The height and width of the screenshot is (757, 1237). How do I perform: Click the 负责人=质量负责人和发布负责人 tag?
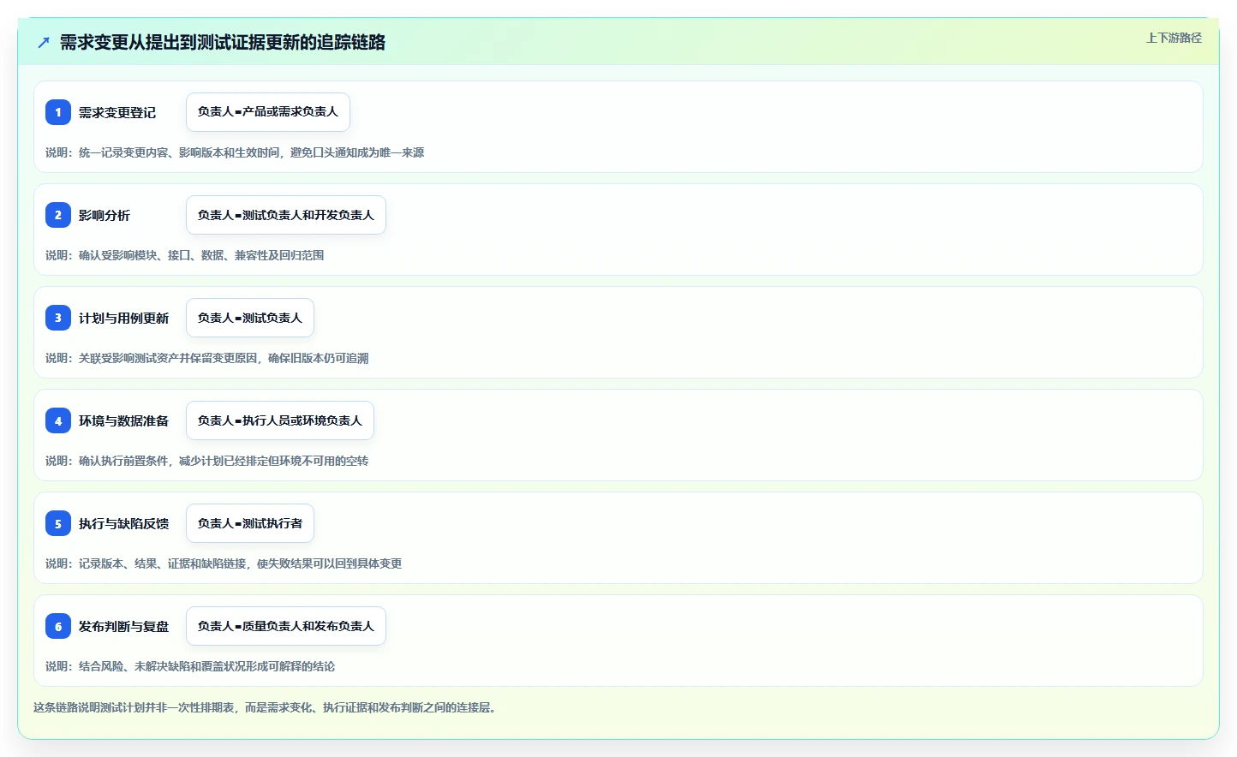pyautogui.click(x=286, y=626)
